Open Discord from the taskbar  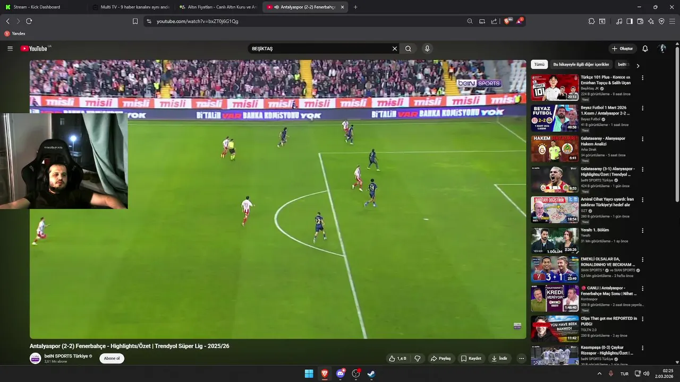tap(341, 374)
